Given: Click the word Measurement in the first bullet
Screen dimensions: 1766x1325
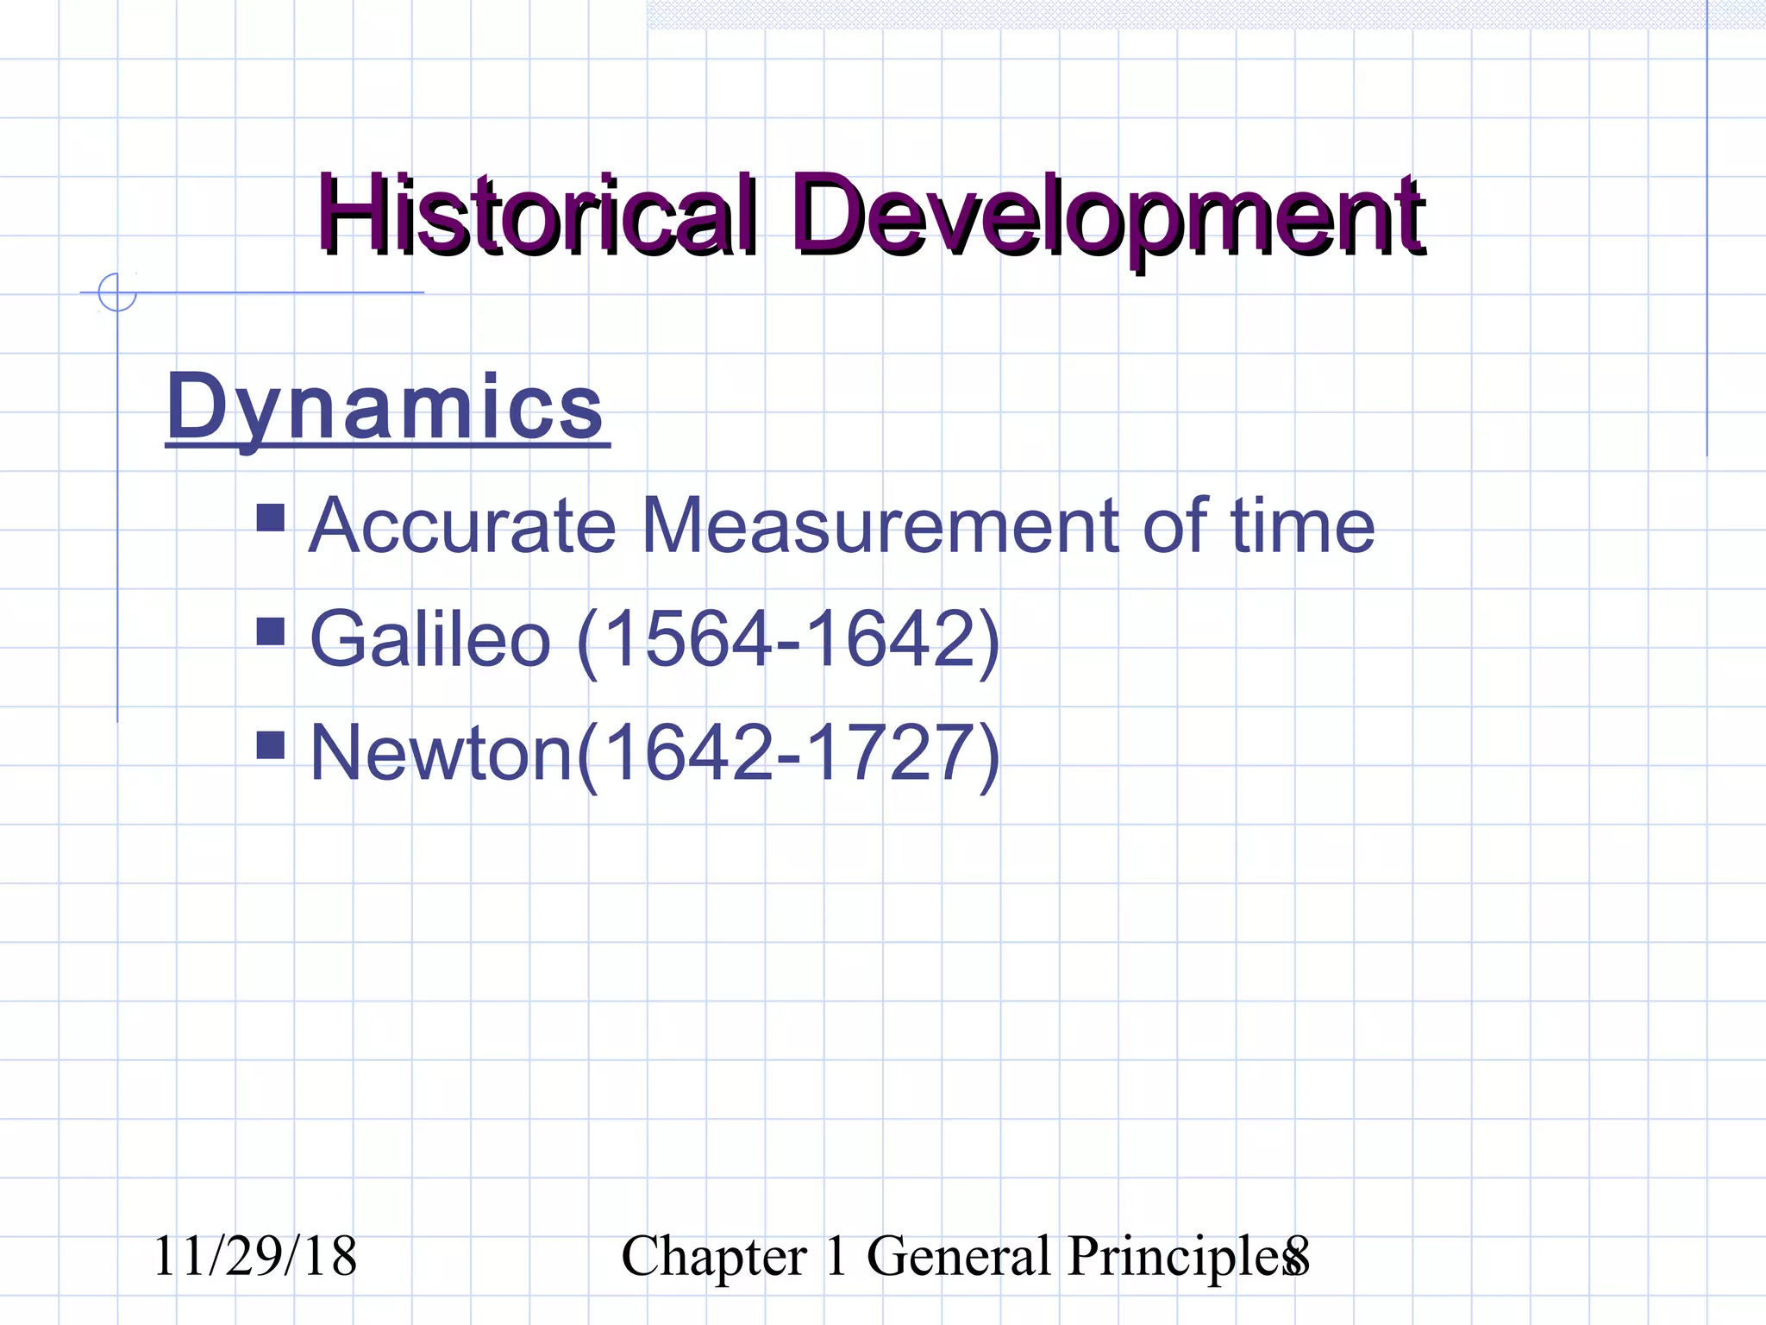Looking at the screenshot, I should [880, 525].
